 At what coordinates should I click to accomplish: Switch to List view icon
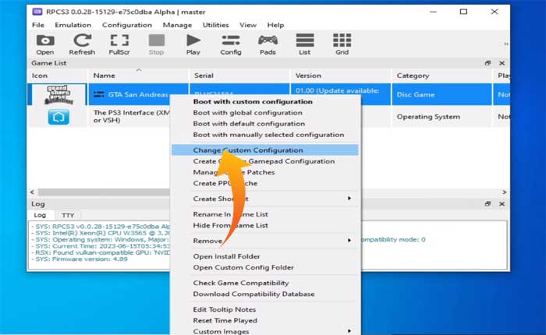click(x=305, y=44)
